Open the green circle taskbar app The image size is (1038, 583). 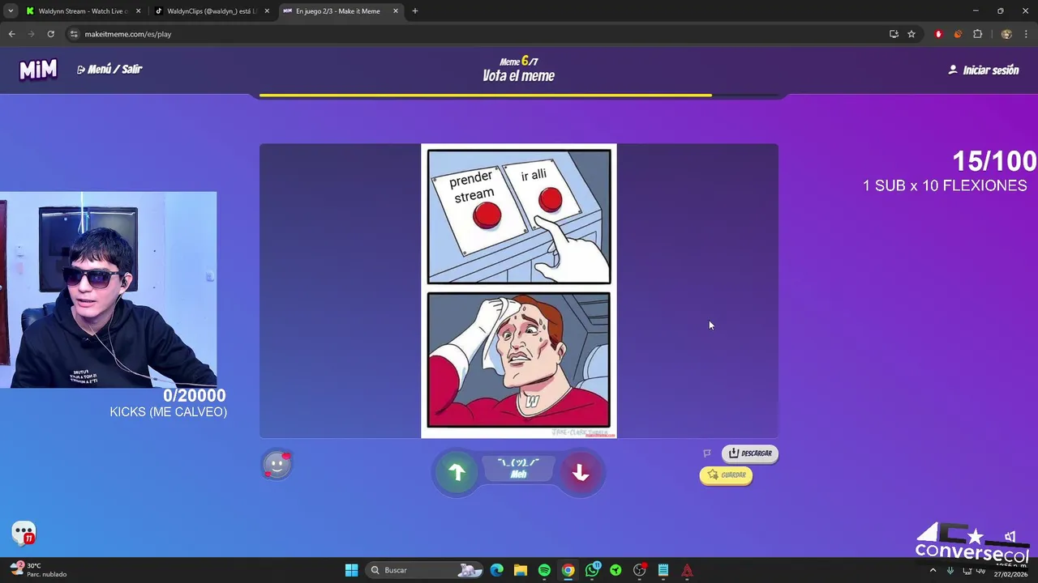[616, 570]
